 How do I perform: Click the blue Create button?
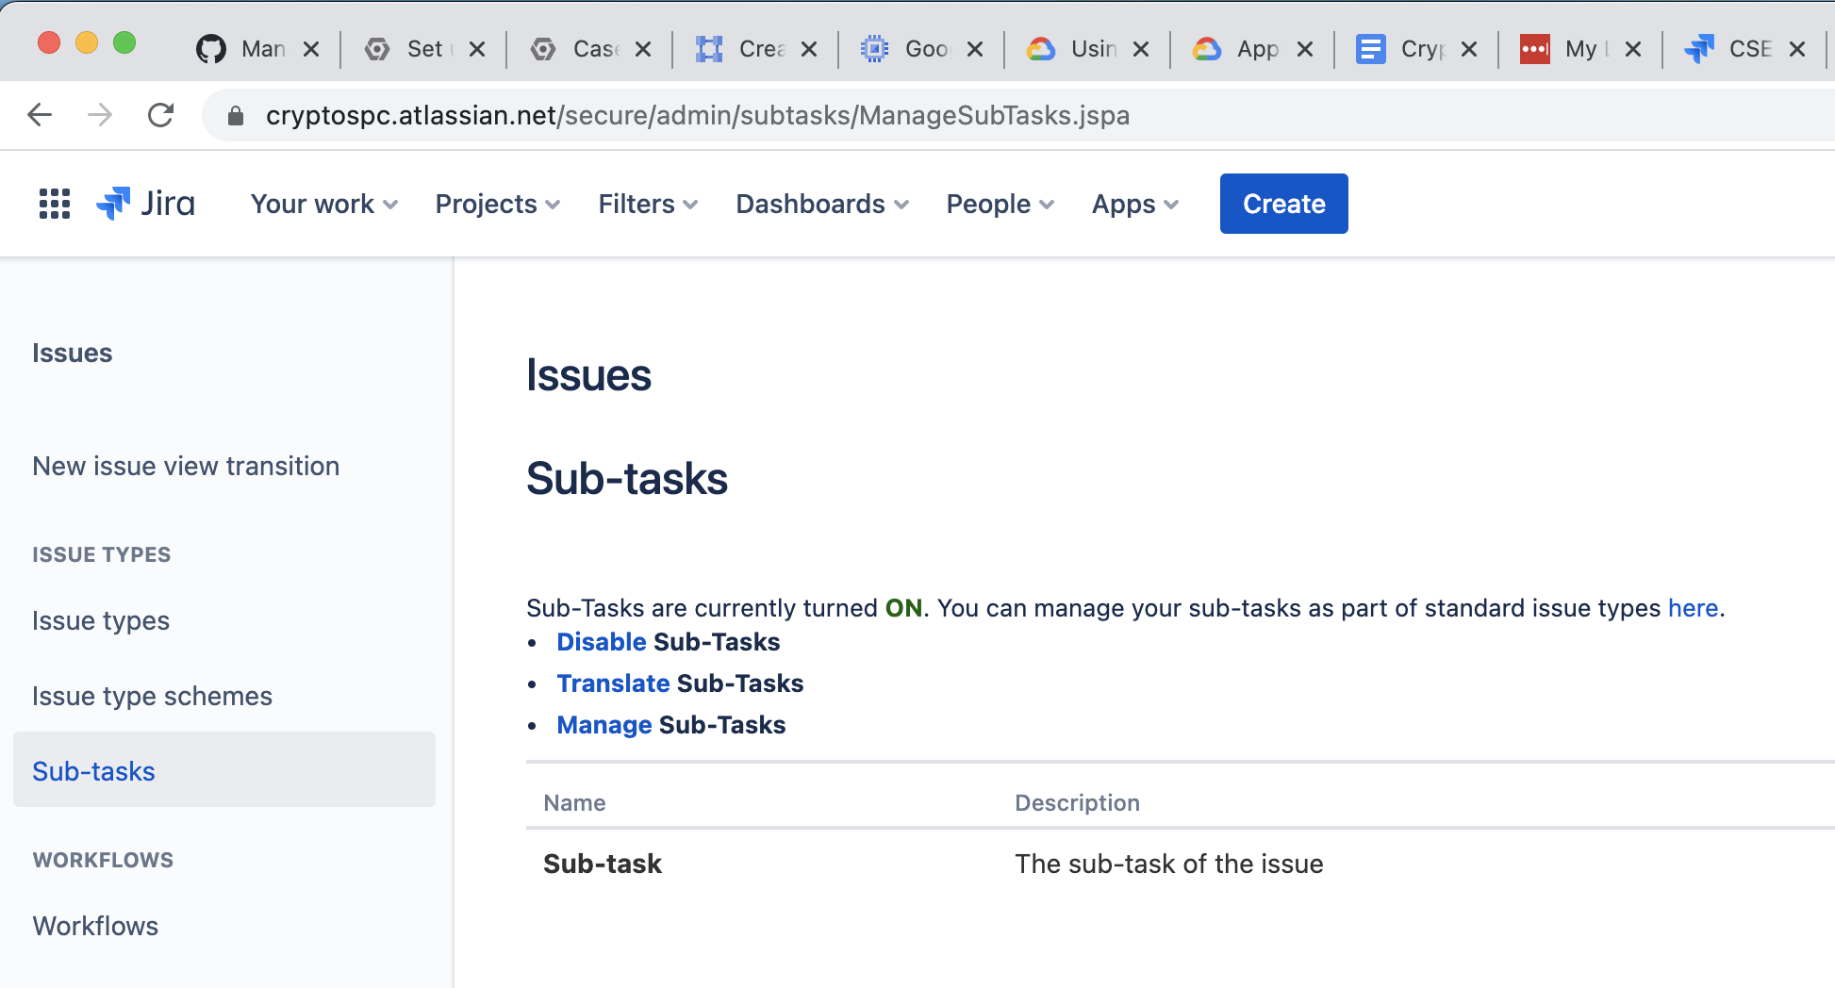1283,204
